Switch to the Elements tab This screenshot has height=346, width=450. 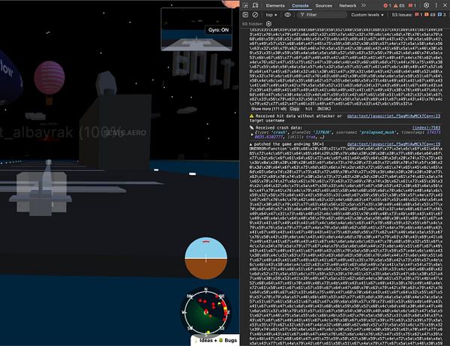pos(275,5)
